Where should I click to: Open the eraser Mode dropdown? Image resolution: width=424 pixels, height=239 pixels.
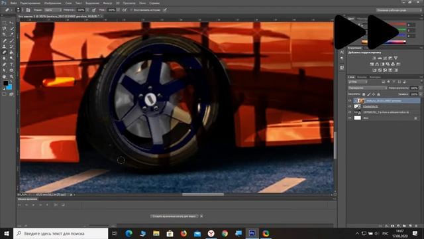52,10
